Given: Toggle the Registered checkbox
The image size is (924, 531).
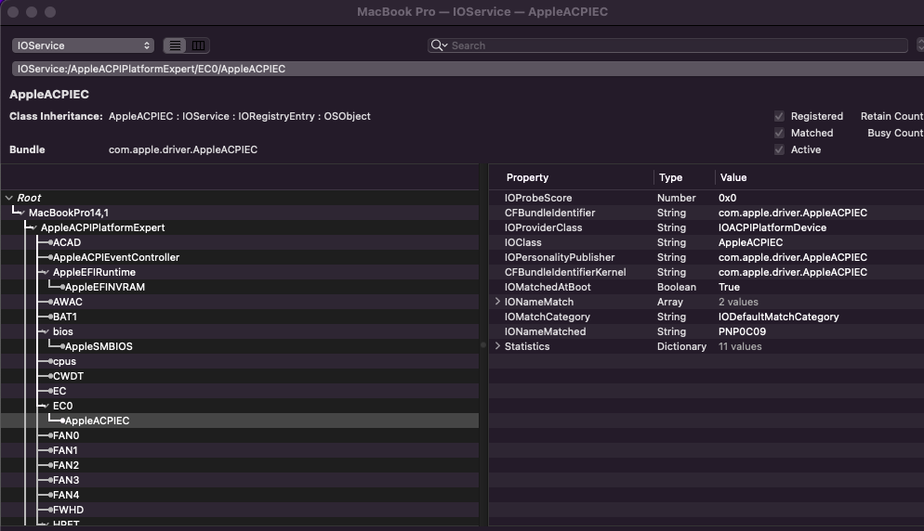Looking at the screenshot, I should pyautogui.click(x=779, y=116).
